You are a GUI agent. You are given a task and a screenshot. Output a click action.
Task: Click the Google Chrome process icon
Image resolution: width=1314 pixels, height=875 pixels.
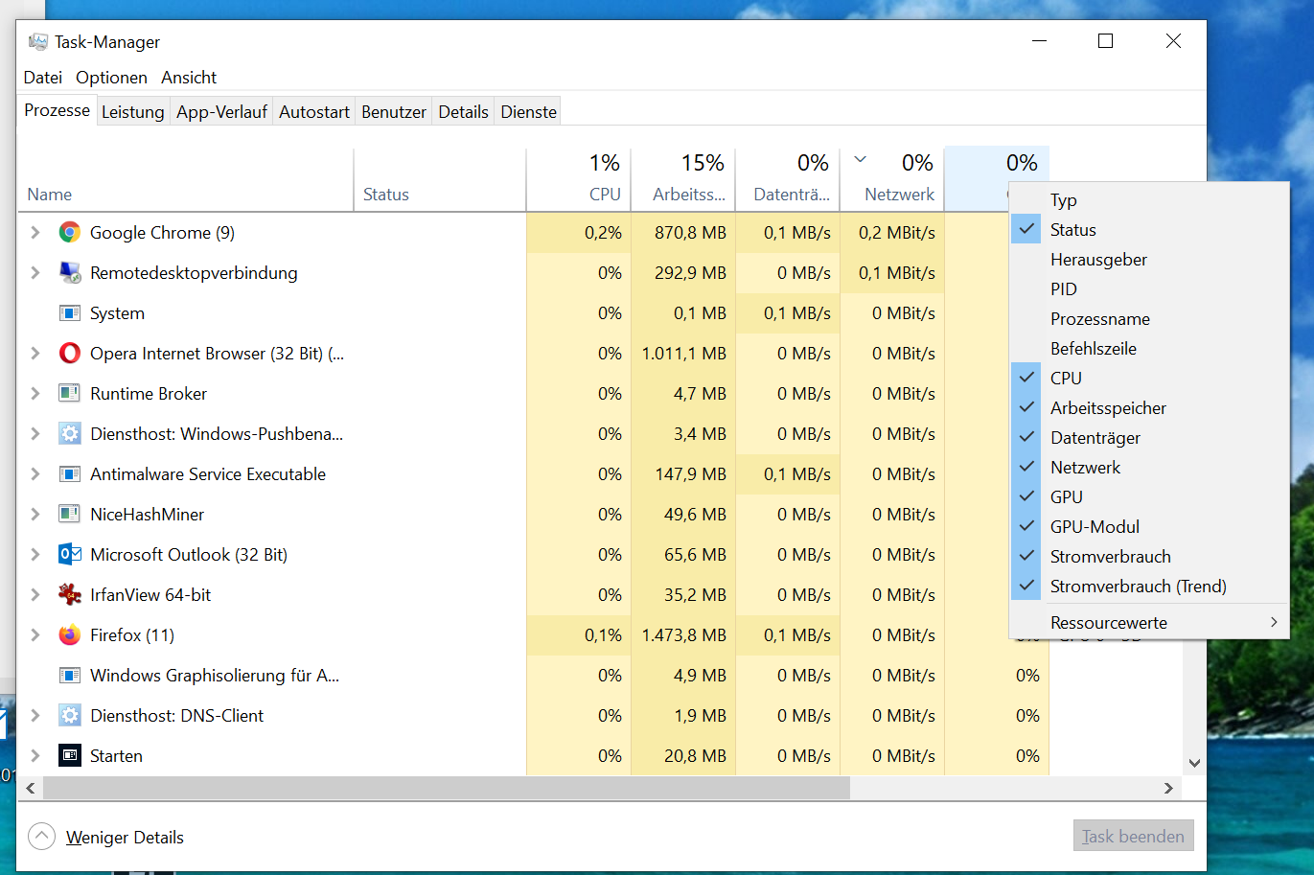(x=70, y=233)
